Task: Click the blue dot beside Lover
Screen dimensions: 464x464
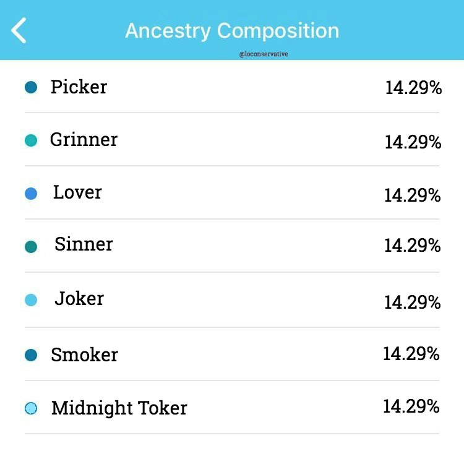Action: pos(31,194)
